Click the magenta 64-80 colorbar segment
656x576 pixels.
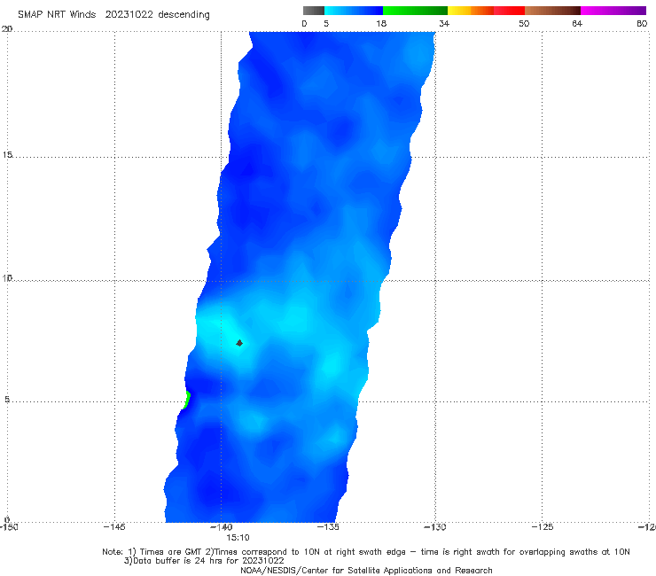click(613, 11)
